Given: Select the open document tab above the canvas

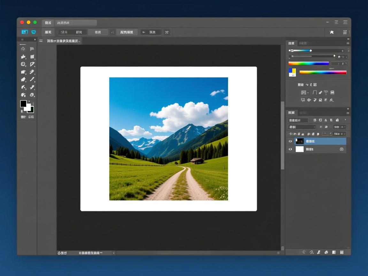Looking at the screenshot, I should pyautogui.click(x=63, y=41).
